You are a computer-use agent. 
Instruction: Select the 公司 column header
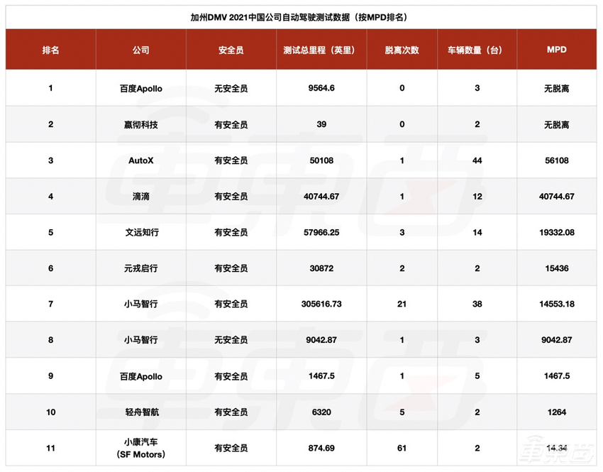click(x=140, y=50)
